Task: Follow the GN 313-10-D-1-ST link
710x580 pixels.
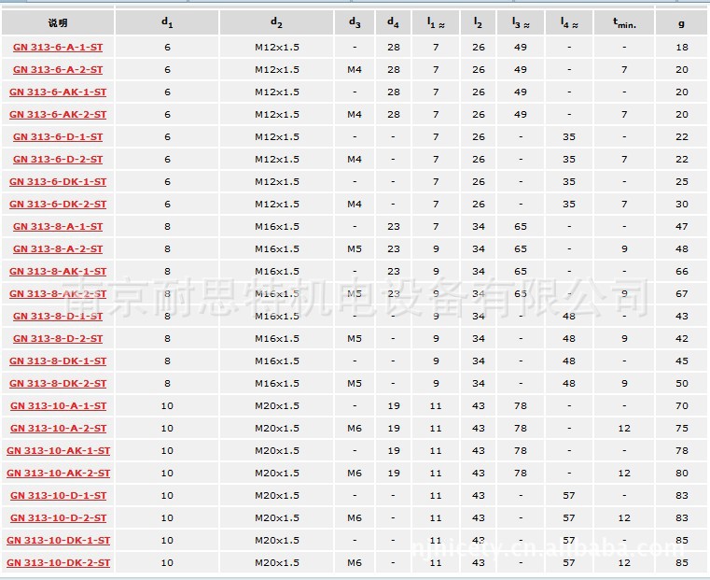Action: click(x=58, y=496)
